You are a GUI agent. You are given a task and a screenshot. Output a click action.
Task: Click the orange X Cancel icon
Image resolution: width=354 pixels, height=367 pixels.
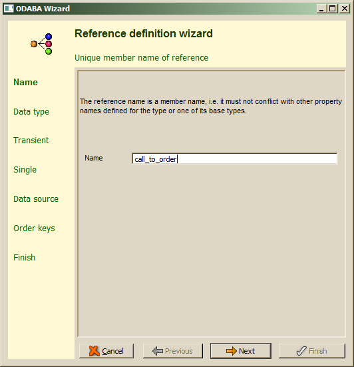click(94, 351)
